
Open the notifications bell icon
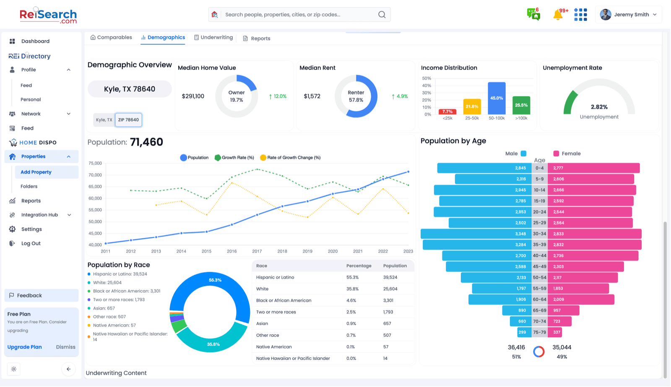(x=558, y=15)
